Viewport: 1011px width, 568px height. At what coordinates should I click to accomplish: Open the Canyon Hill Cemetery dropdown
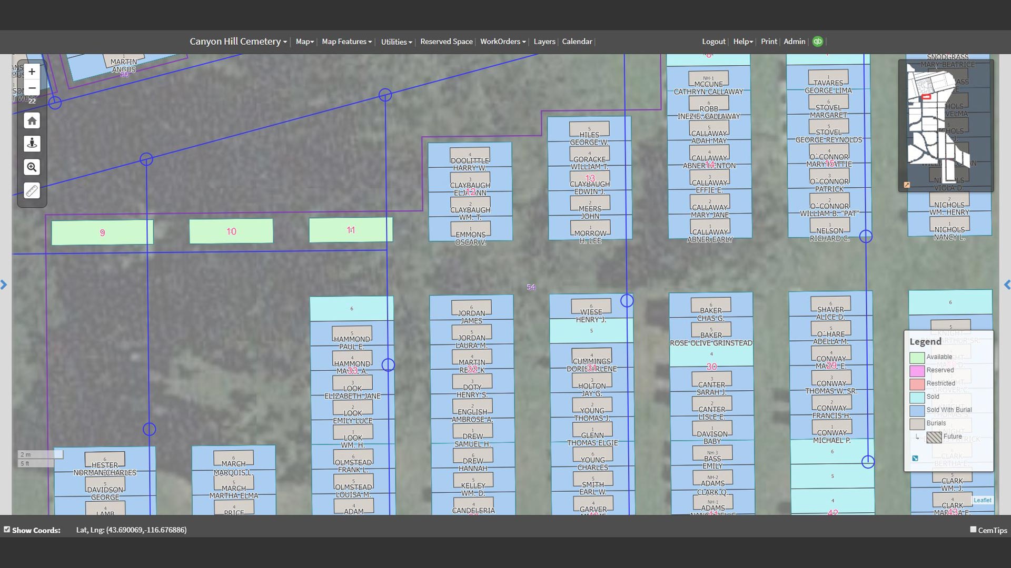pyautogui.click(x=238, y=42)
